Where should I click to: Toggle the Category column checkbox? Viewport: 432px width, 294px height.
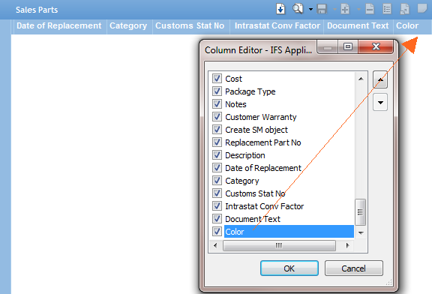coord(217,181)
